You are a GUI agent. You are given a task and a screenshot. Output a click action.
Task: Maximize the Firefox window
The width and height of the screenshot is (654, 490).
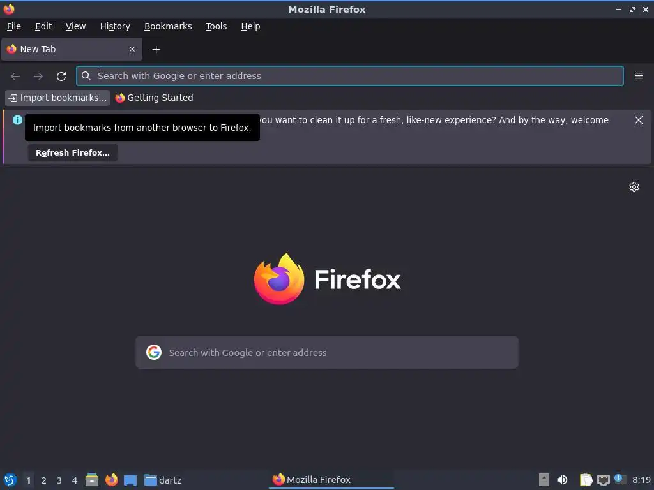[x=632, y=9]
